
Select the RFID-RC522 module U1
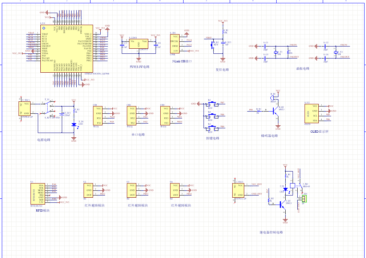(37, 193)
